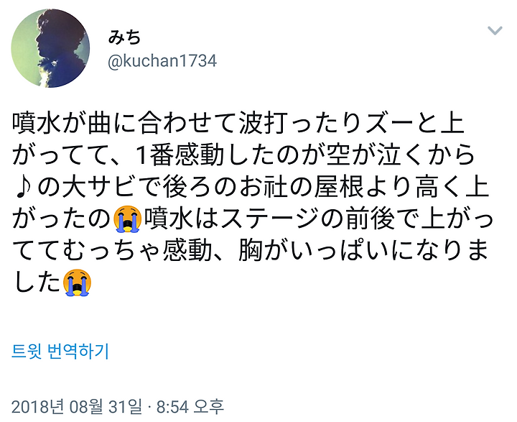Click the phrase ててむっちゃ感動
517x422 pixels.
point(112,251)
